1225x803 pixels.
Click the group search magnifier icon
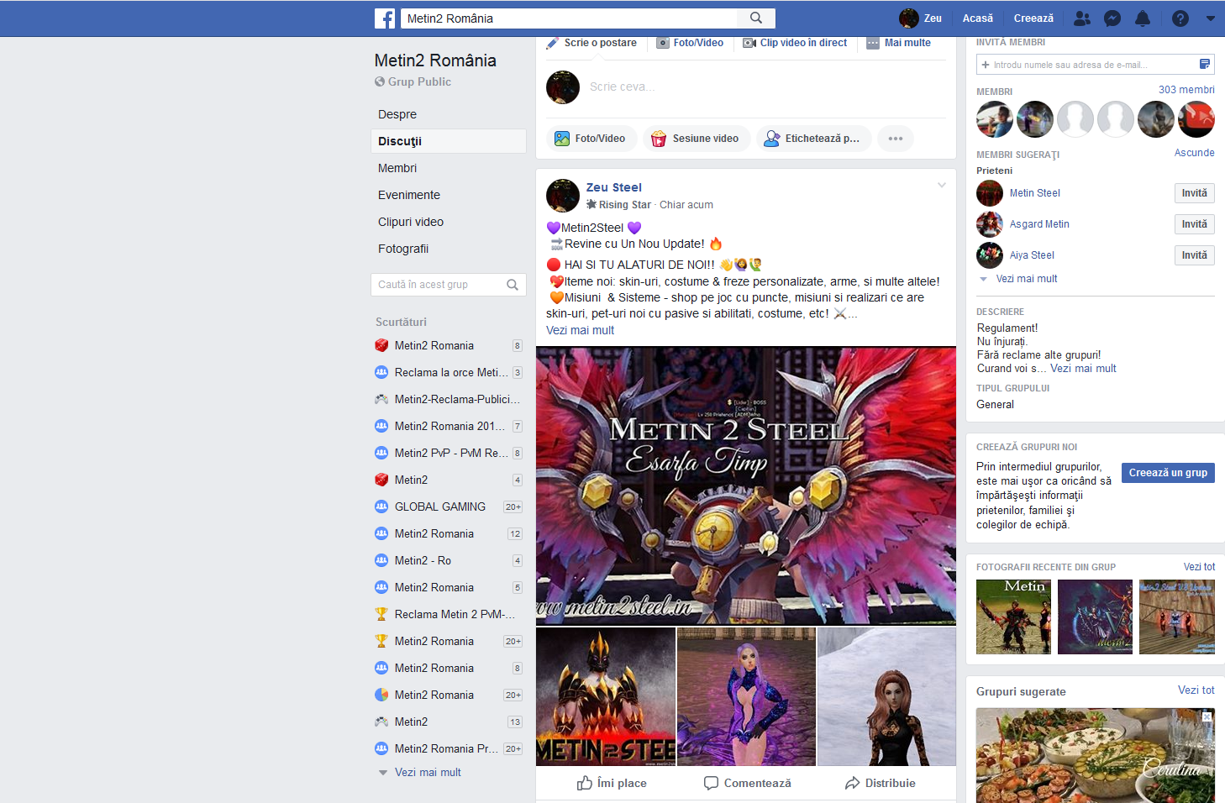(x=513, y=285)
